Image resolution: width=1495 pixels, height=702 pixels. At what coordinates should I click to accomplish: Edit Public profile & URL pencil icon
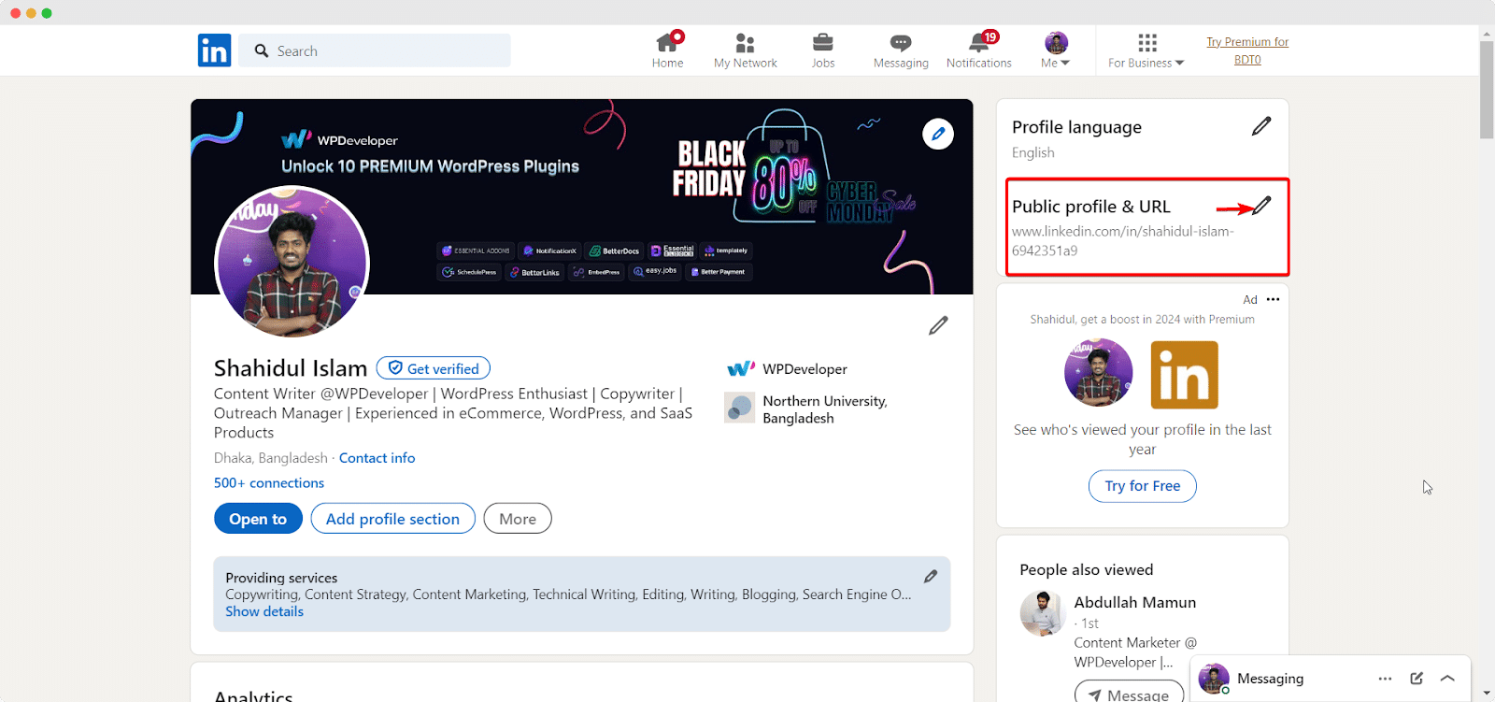pyautogui.click(x=1261, y=206)
